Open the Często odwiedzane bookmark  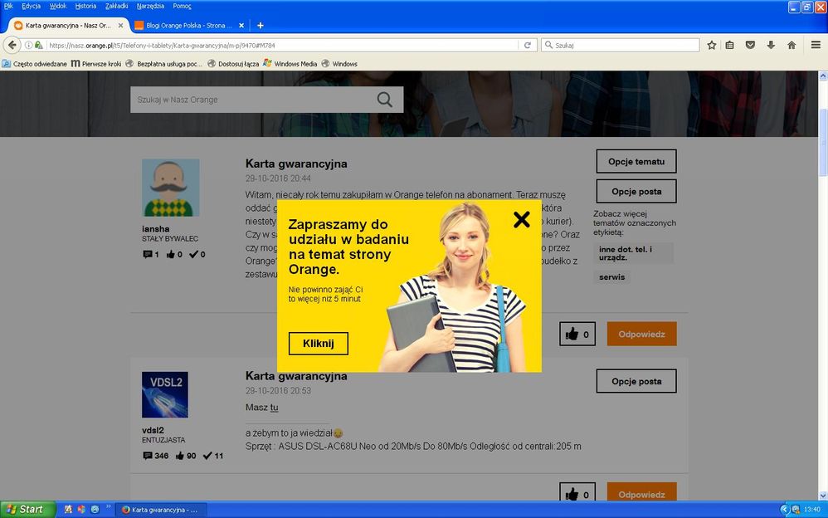tap(35, 64)
